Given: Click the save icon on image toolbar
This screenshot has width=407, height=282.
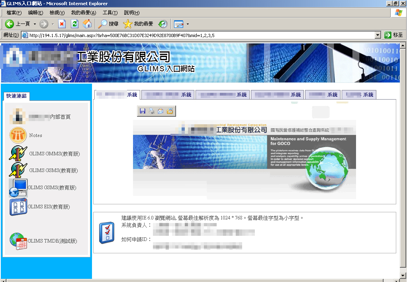Looking at the screenshot, I should [143, 112].
